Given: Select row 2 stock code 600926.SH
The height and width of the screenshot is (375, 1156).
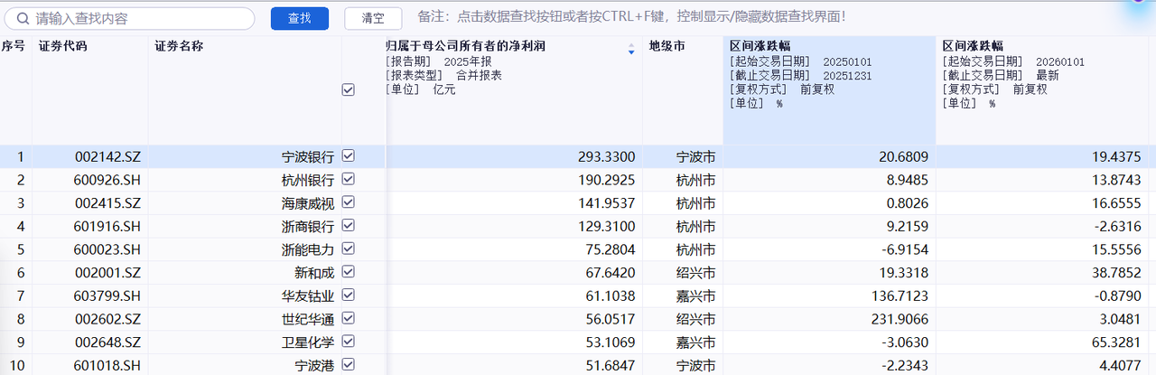Looking at the screenshot, I should 107,180.
